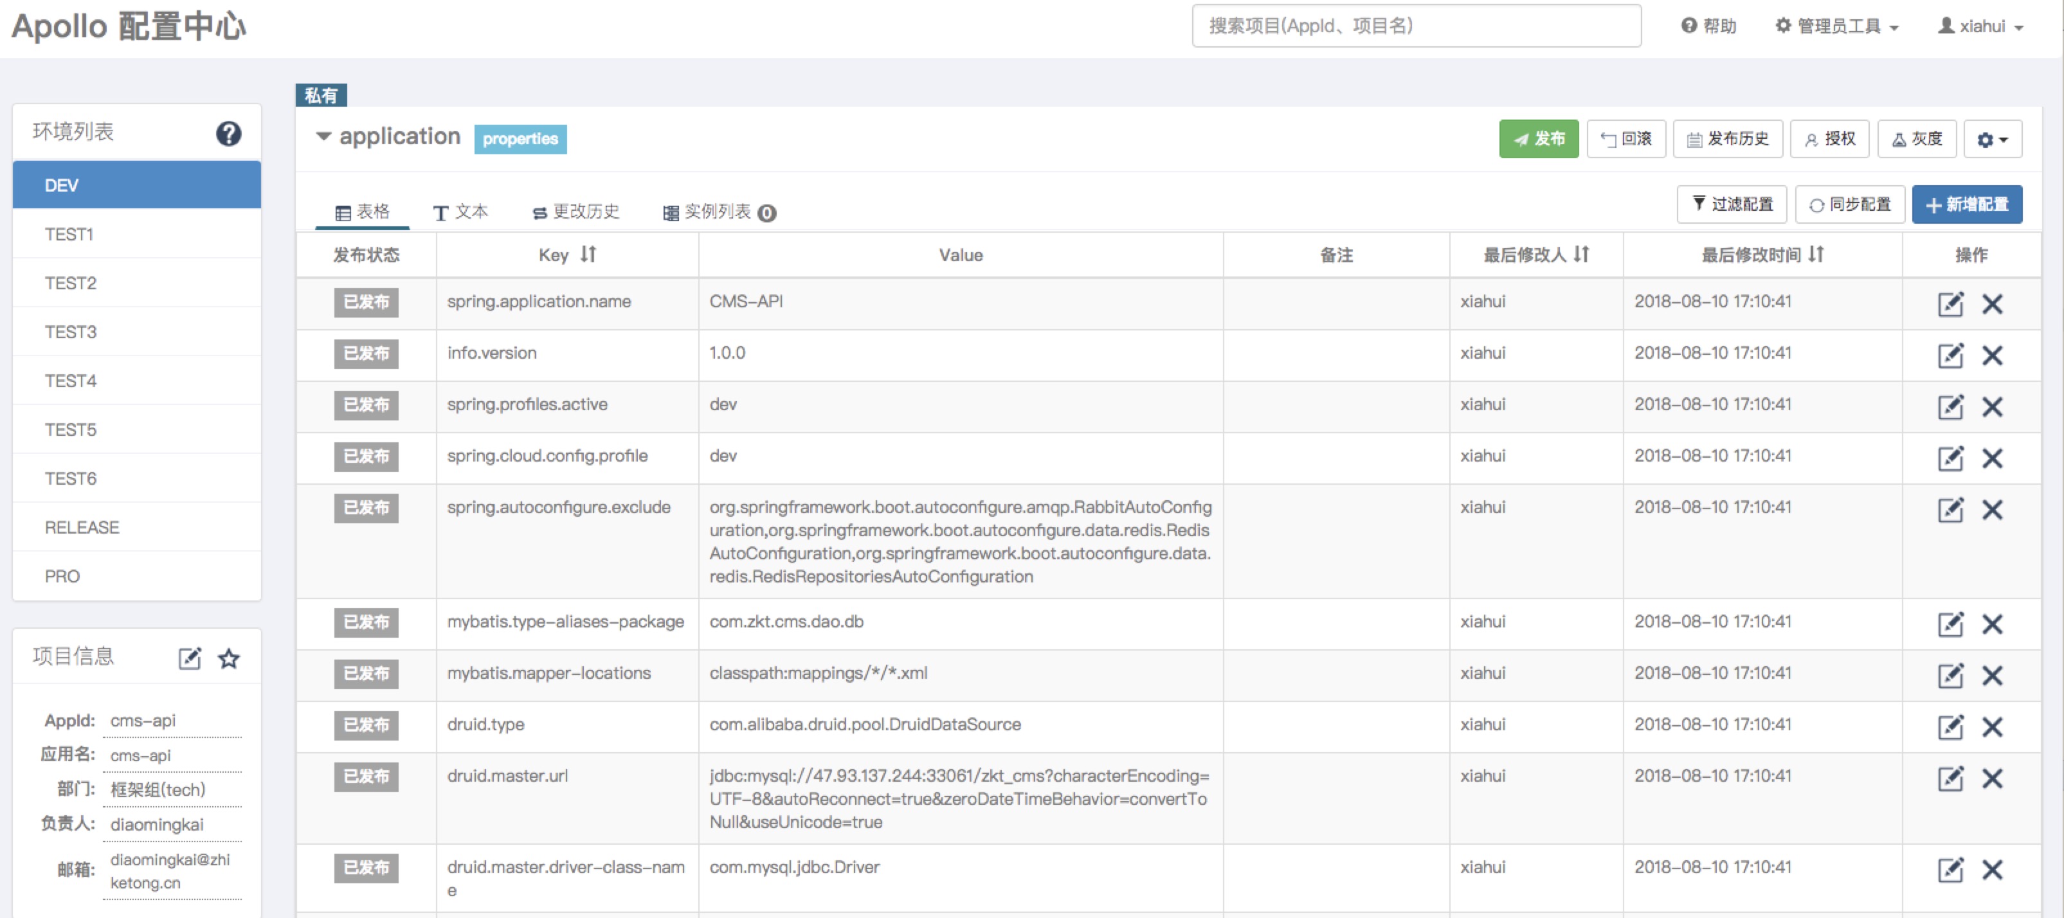This screenshot has width=2064, height=918.
Task: Sort table by Key column
Action: [589, 254]
